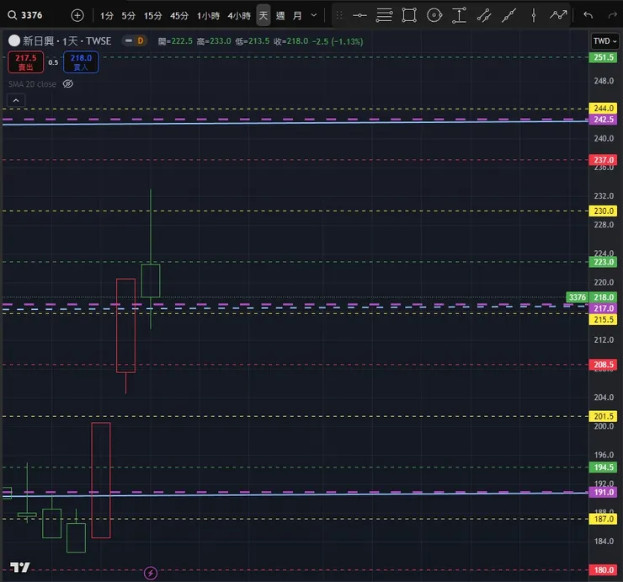Click the 開=222.5 open value
The image size is (623, 582).
point(175,41)
